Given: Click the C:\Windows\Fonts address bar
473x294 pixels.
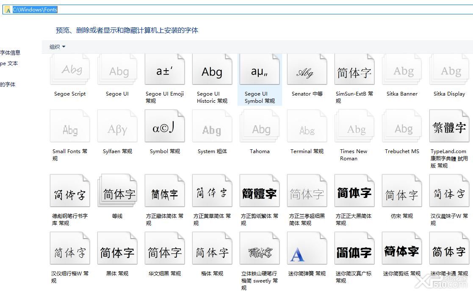Looking at the screenshot, I should coord(36,9).
